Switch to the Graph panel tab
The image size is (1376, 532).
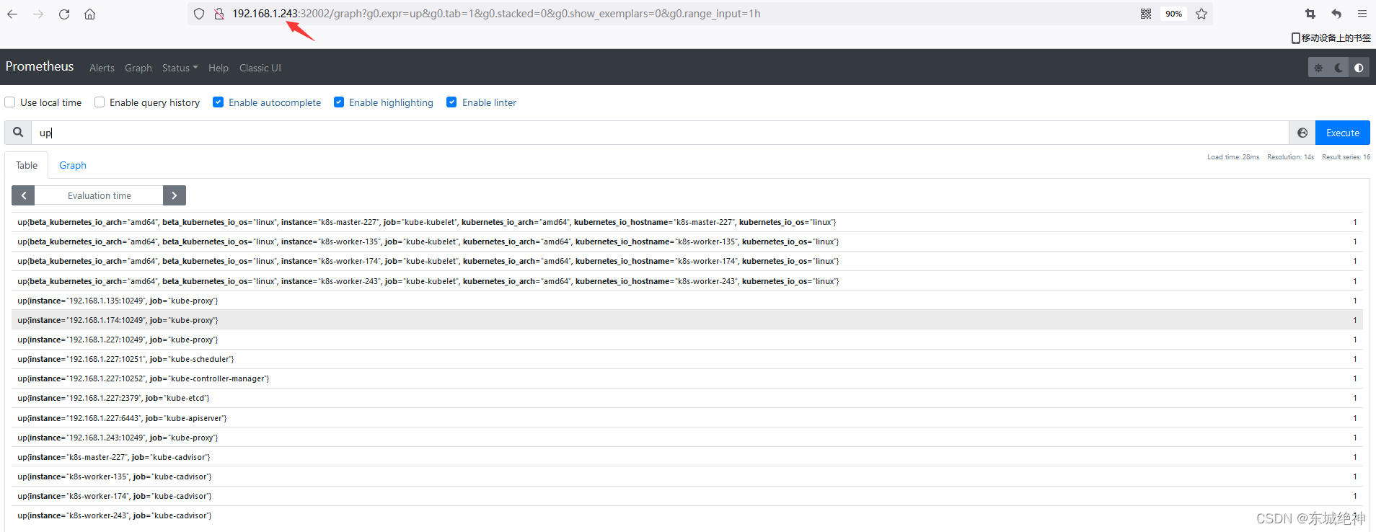[x=73, y=165]
